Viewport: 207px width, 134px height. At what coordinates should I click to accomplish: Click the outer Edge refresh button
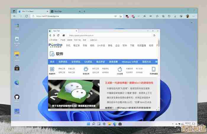(x=26, y=16)
